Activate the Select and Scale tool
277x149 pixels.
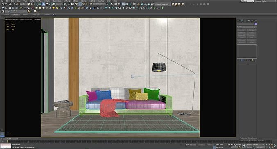(x=50, y=4)
